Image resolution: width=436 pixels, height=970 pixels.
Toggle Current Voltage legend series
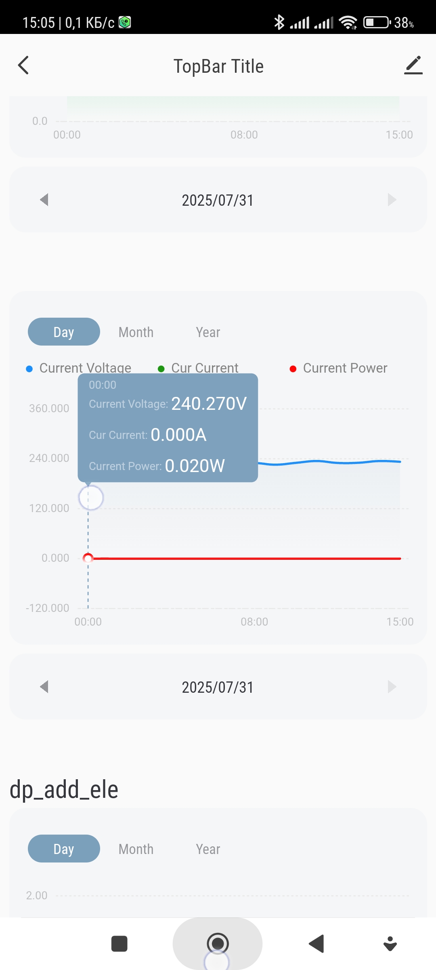coord(79,368)
